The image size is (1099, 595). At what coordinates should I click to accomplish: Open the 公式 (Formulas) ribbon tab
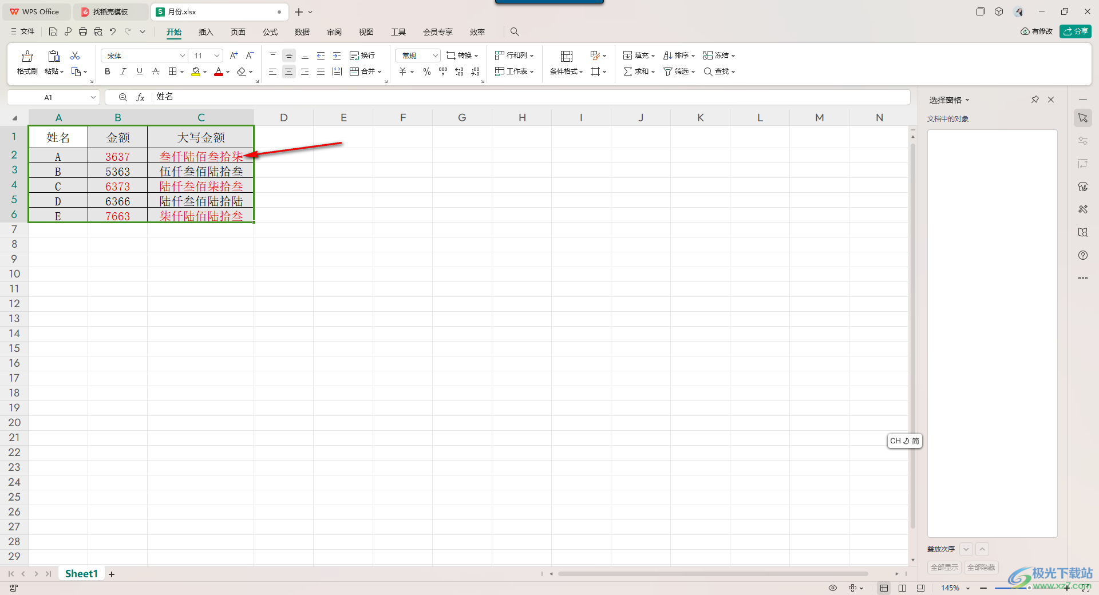click(270, 32)
